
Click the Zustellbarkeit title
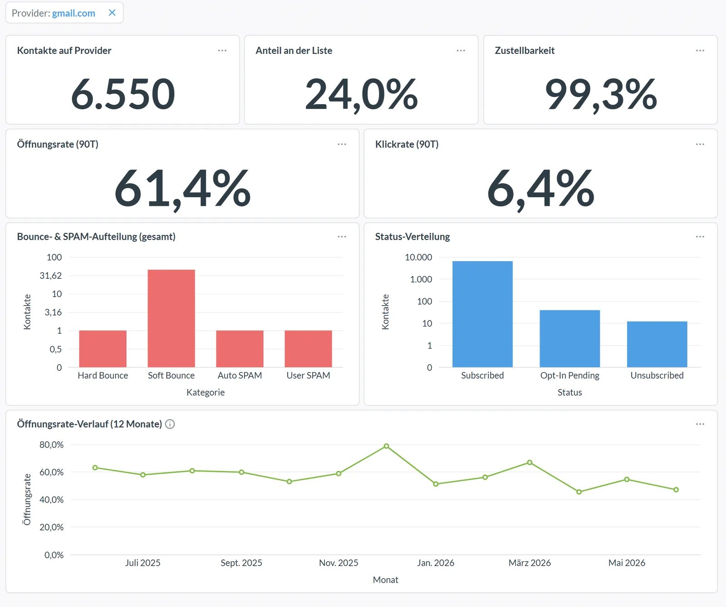tap(525, 51)
